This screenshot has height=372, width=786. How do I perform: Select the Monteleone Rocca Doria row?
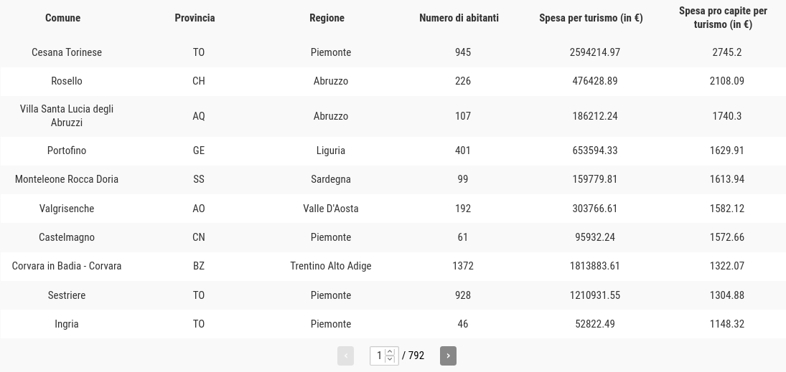point(393,179)
